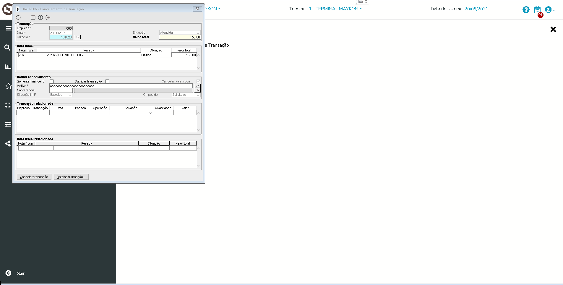Open help question-mark icon in dialog toolbar
Image resolution: width=563 pixels, height=285 pixels.
[40, 17]
